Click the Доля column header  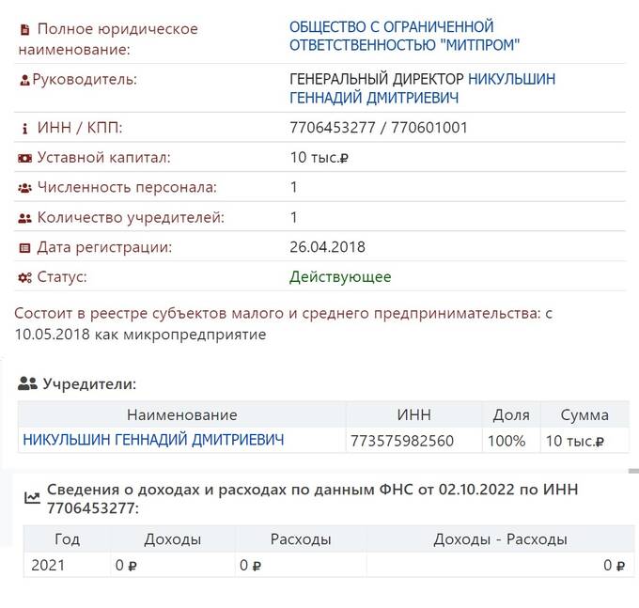coord(511,414)
